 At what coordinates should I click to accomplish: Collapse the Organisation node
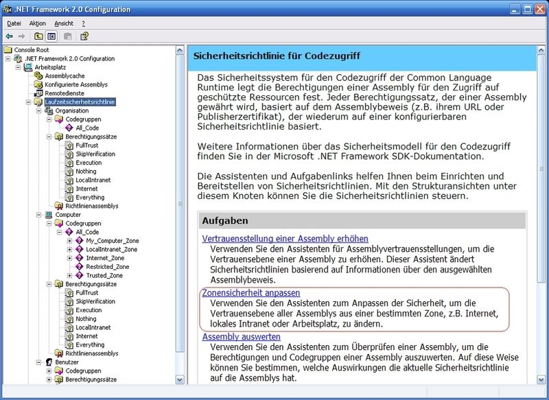tap(39, 111)
